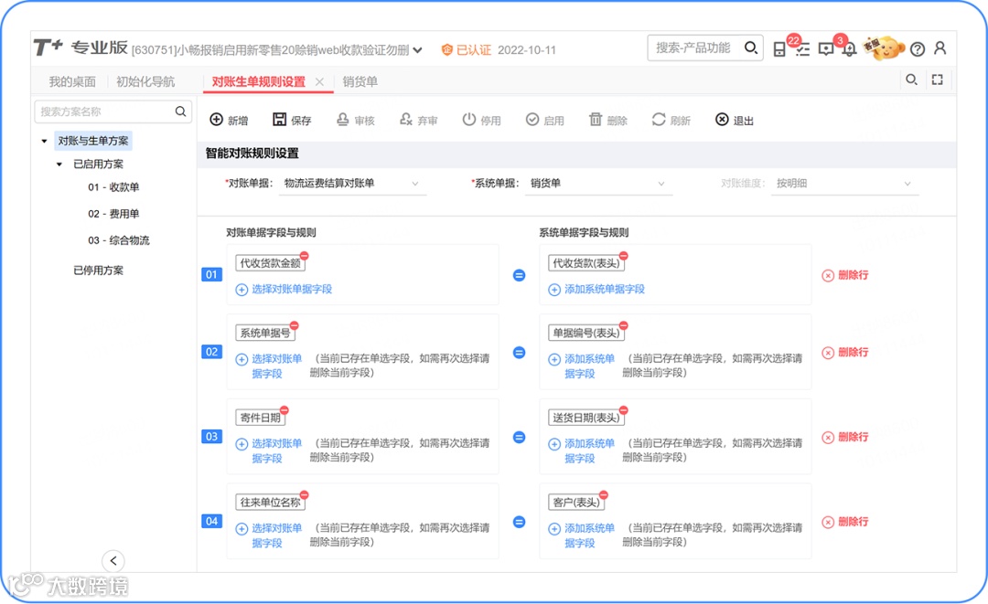Screen dimensions: 988x604
Task: Remove the 单据编号(表头) field tag
Action: point(623,325)
